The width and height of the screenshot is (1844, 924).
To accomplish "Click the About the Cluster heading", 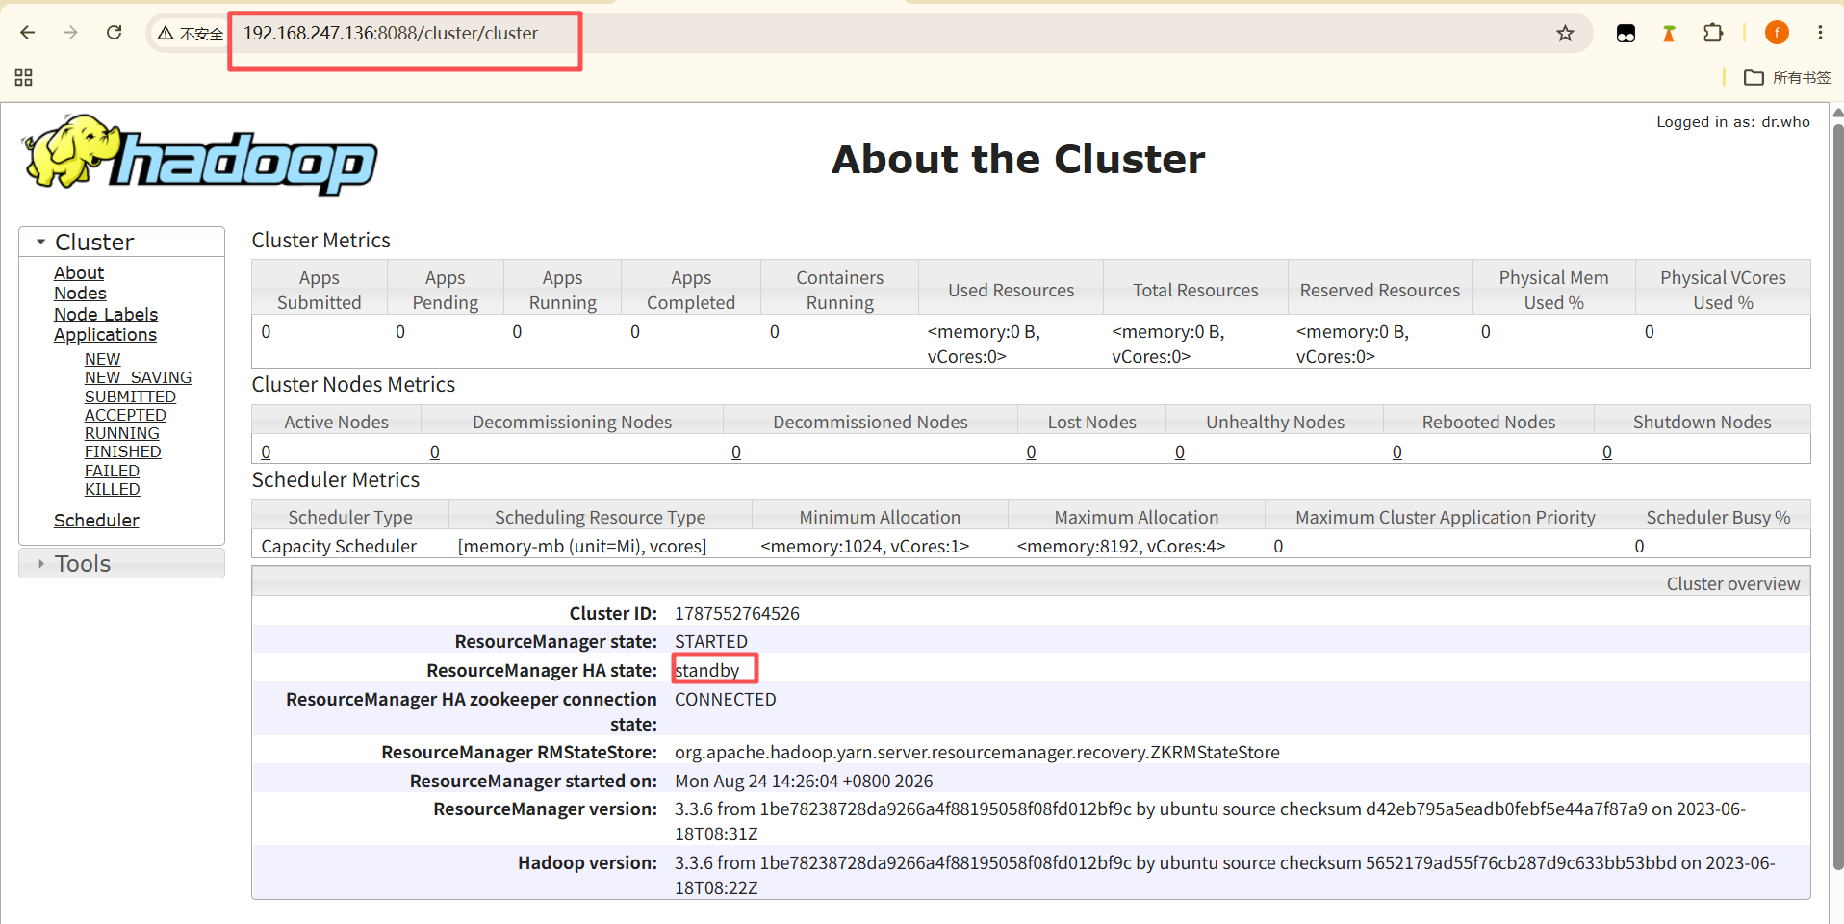I will [x=1018, y=159].
